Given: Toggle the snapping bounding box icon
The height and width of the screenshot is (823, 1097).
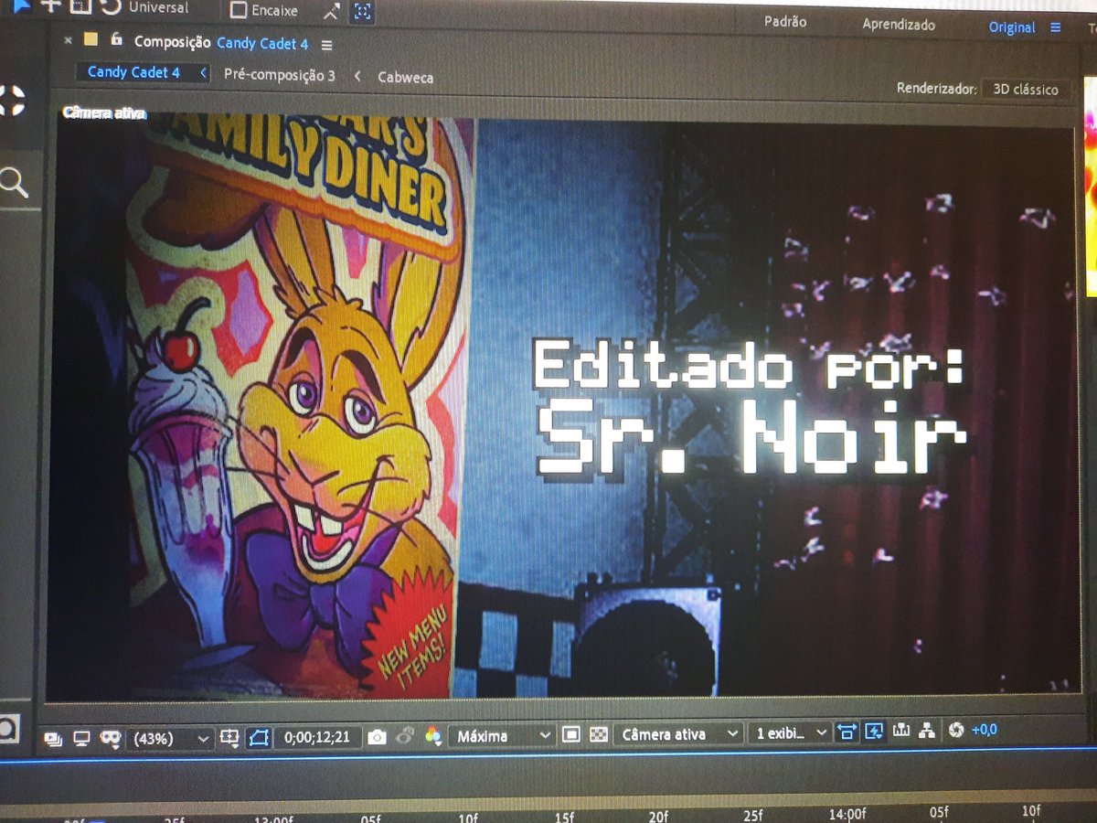Looking at the screenshot, I should coord(361,13).
